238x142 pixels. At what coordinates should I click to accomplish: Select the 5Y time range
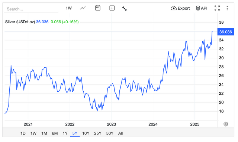[75, 133]
